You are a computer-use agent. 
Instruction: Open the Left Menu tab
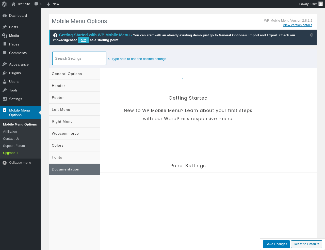75,110
